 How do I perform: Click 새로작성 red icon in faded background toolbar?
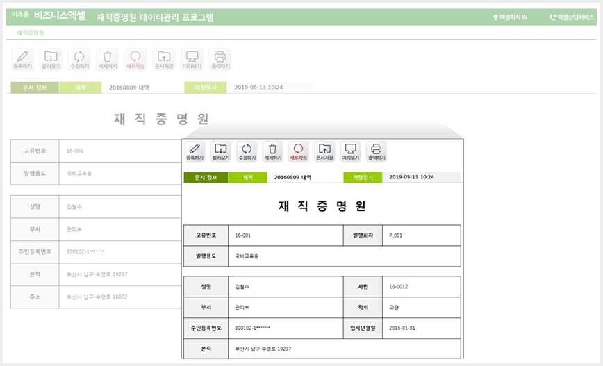point(135,60)
